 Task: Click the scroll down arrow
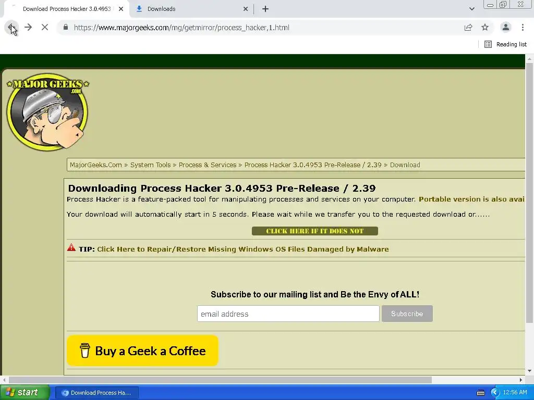pos(529,371)
